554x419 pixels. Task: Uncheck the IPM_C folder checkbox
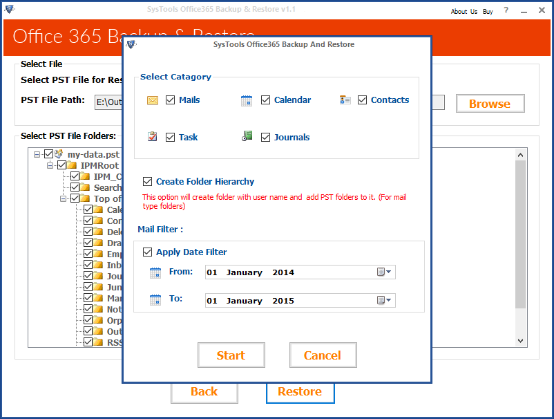pos(75,176)
